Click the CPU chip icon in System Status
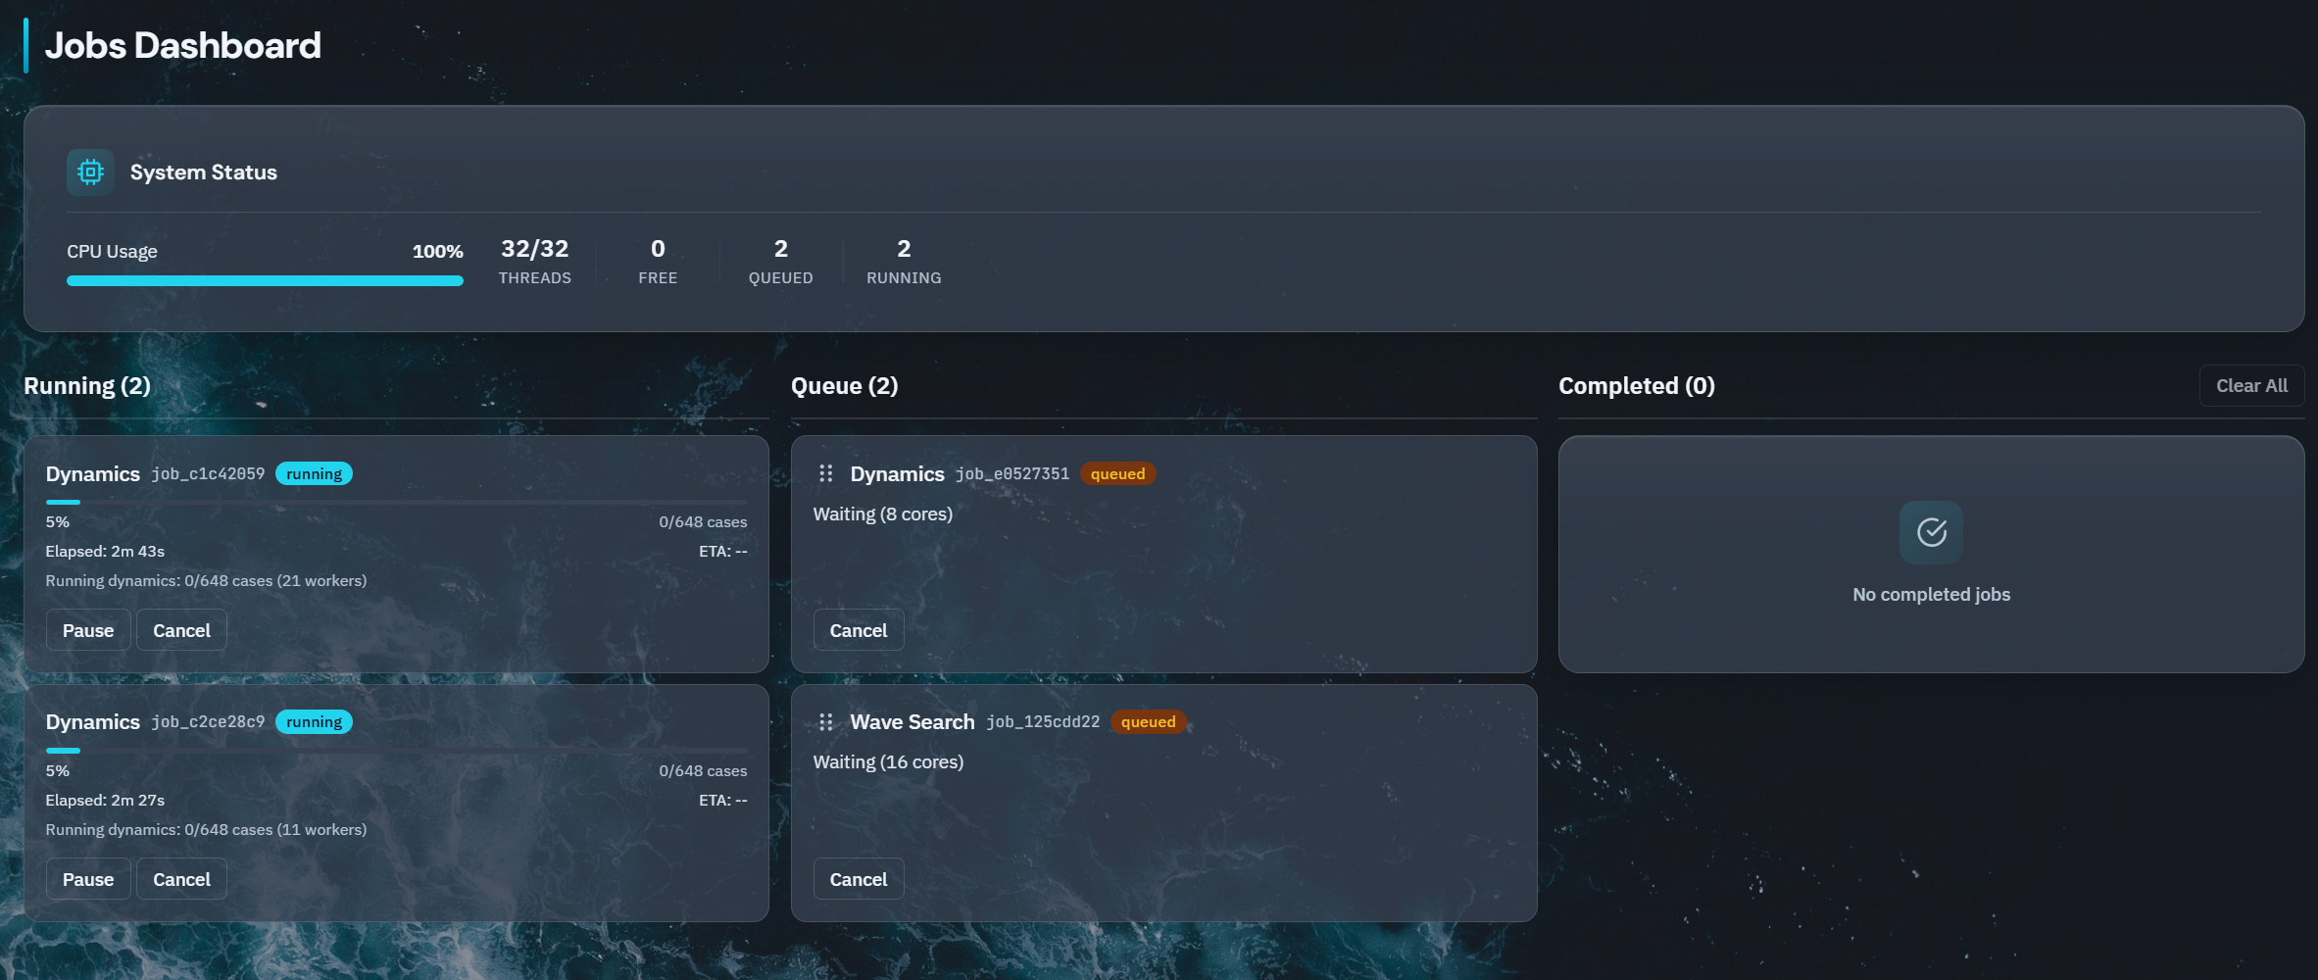Image resolution: width=2318 pixels, height=980 pixels. pyautogui.click(x=89, y=171)
